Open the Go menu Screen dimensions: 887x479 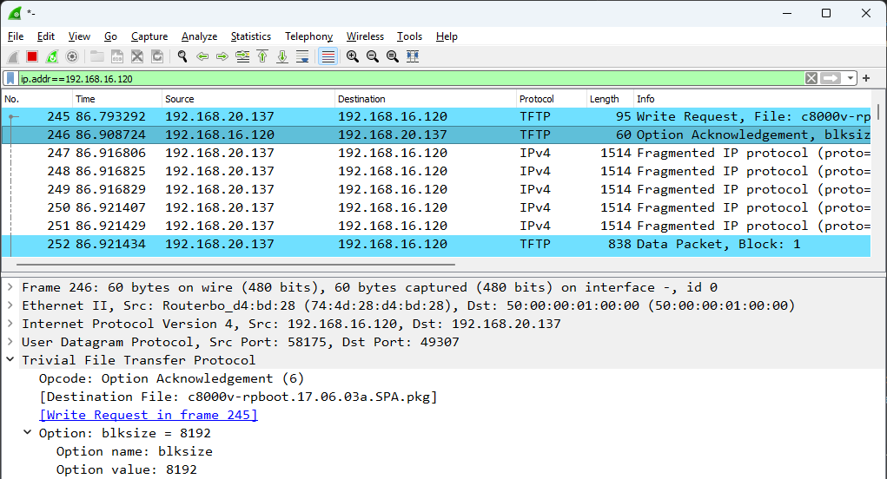110,36
